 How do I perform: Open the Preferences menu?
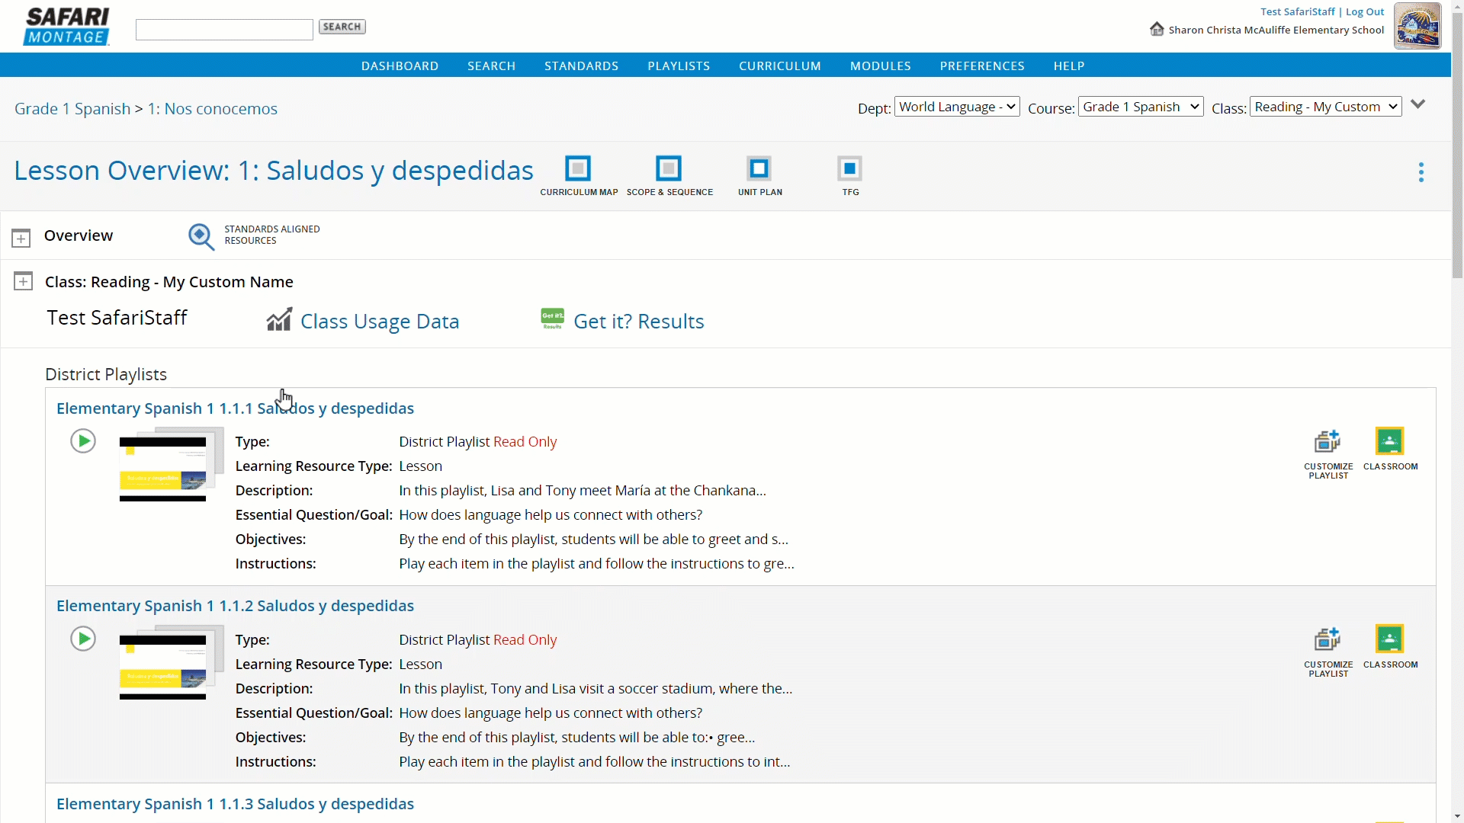[x=982, y=66]
